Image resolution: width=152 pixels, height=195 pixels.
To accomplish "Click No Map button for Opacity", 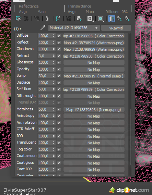I will pos(94,69).
